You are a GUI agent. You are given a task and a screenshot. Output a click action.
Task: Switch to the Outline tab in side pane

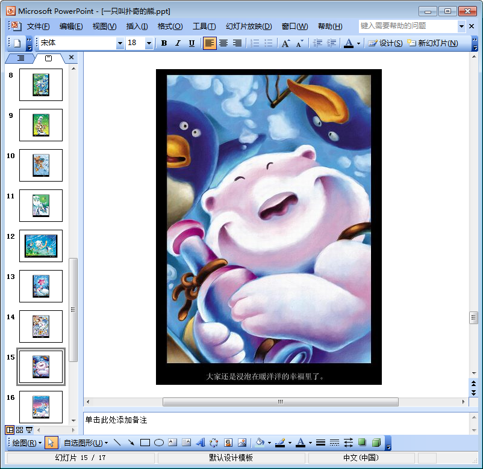[21, 58]
